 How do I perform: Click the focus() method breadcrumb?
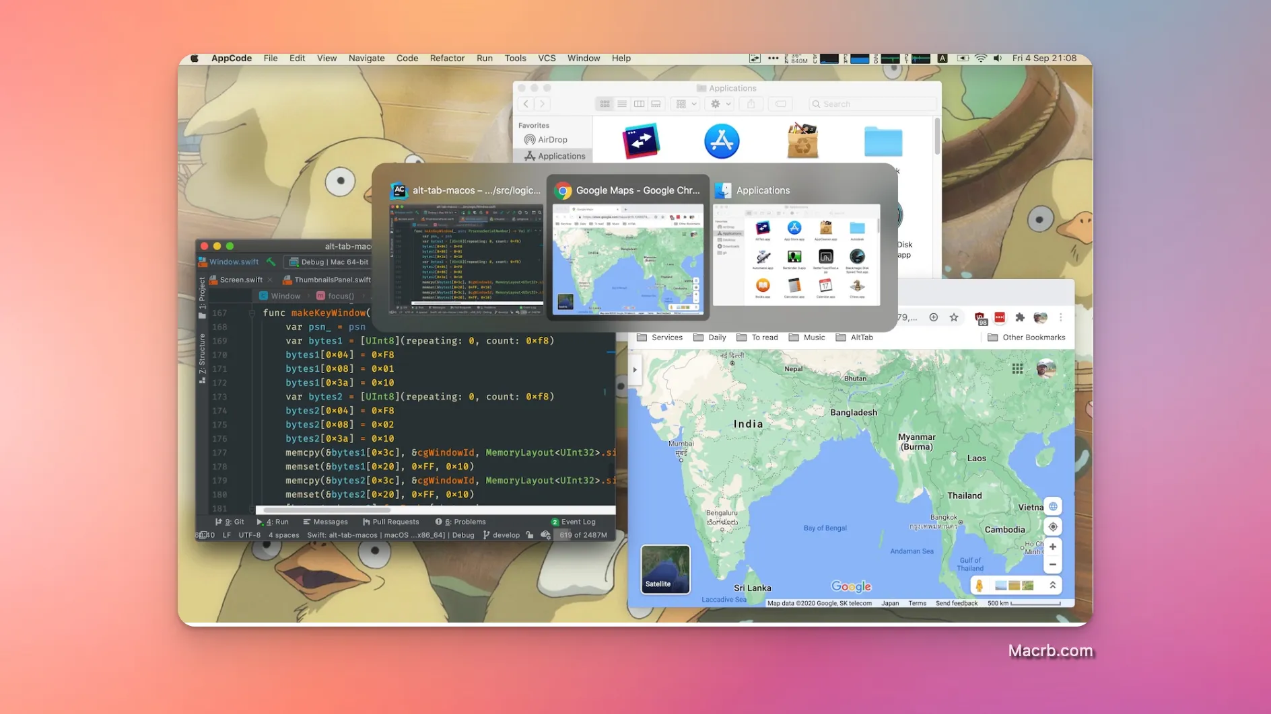(x=335, y=296)
